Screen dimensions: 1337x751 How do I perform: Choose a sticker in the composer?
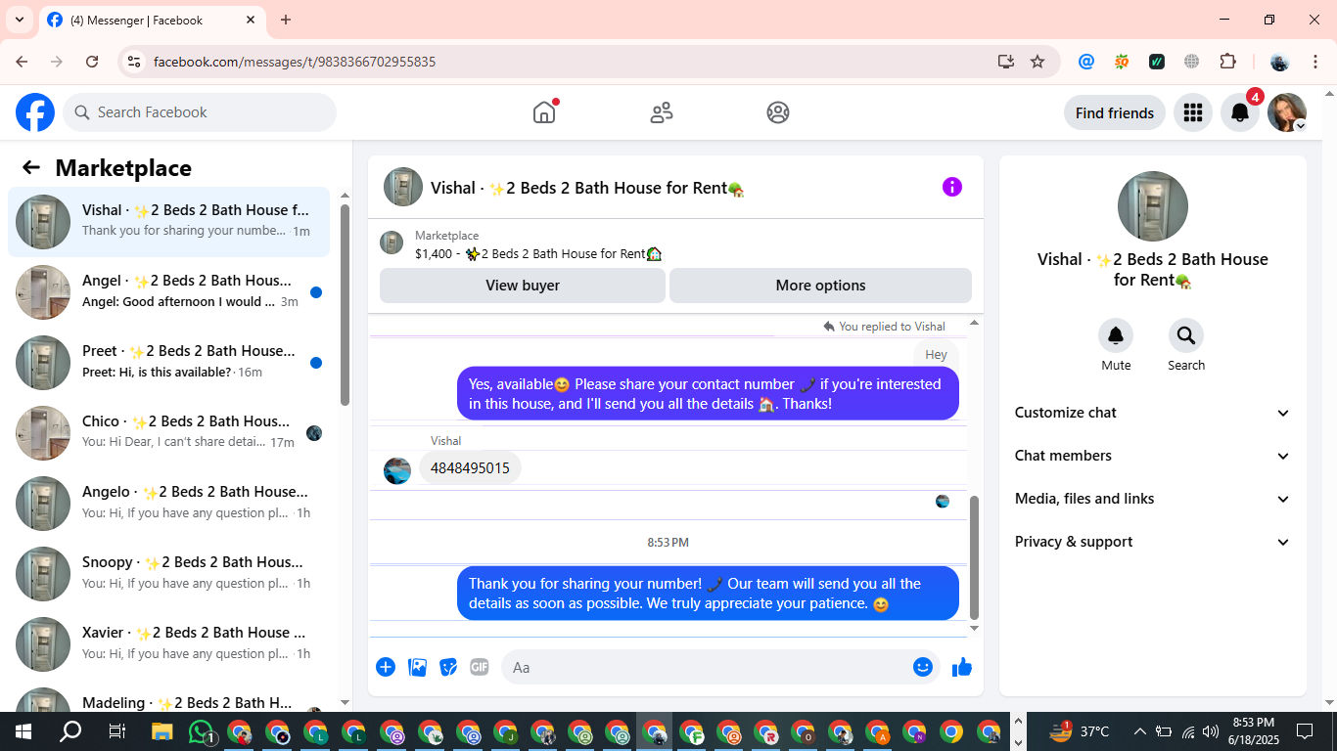448,667
